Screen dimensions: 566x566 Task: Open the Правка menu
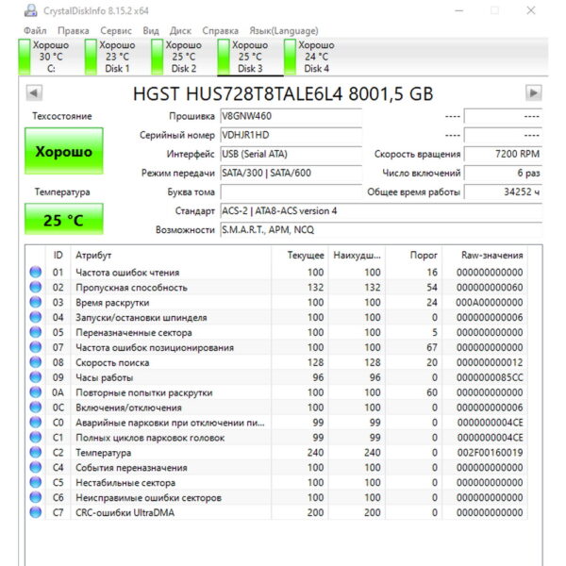coord(74,31)
